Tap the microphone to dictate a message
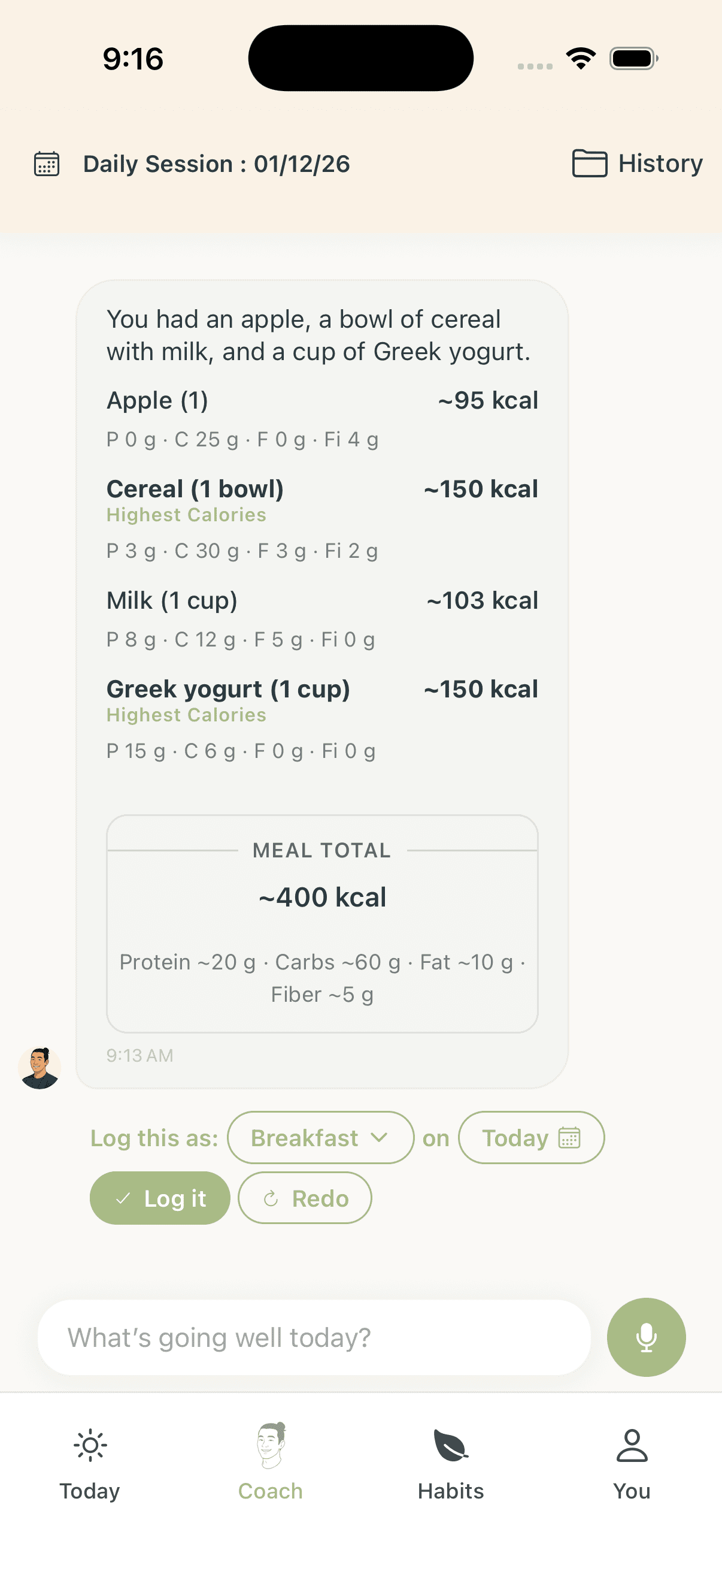The height and width of the screenshot is (1571, 722). pos(646,1337)
